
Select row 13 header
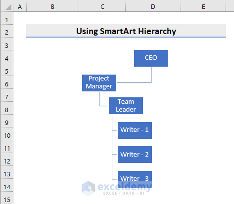(7, 172)
